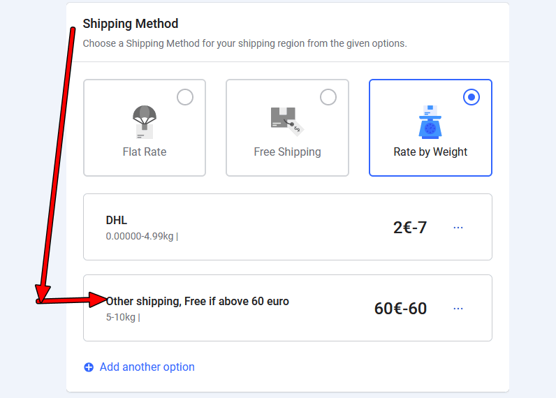
Task: Click the plus icon beside Add another option
Action: [89, 367]
